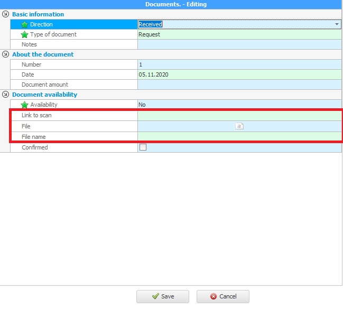This screenshot has width=343, height=309.
Task: Click the Documents. - Editing title bar
Action: coord(171,4)
